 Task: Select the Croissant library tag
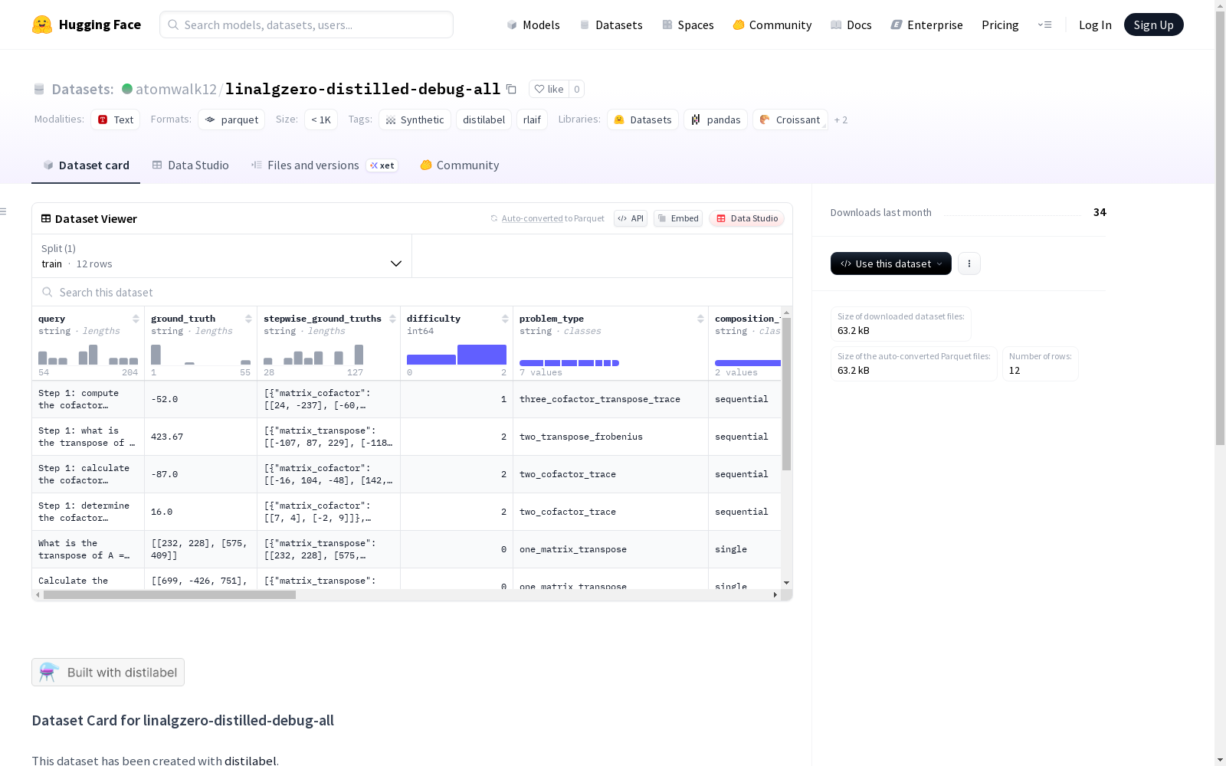pyautogui.click(x=790, y=119)
